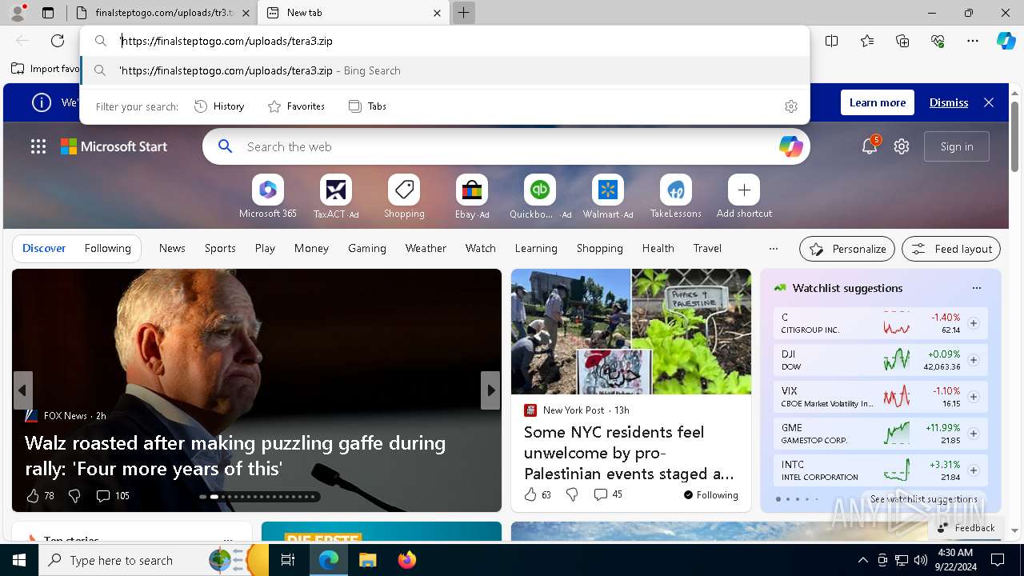Open the NYC residents New York Post article

[x=629, y=453]
